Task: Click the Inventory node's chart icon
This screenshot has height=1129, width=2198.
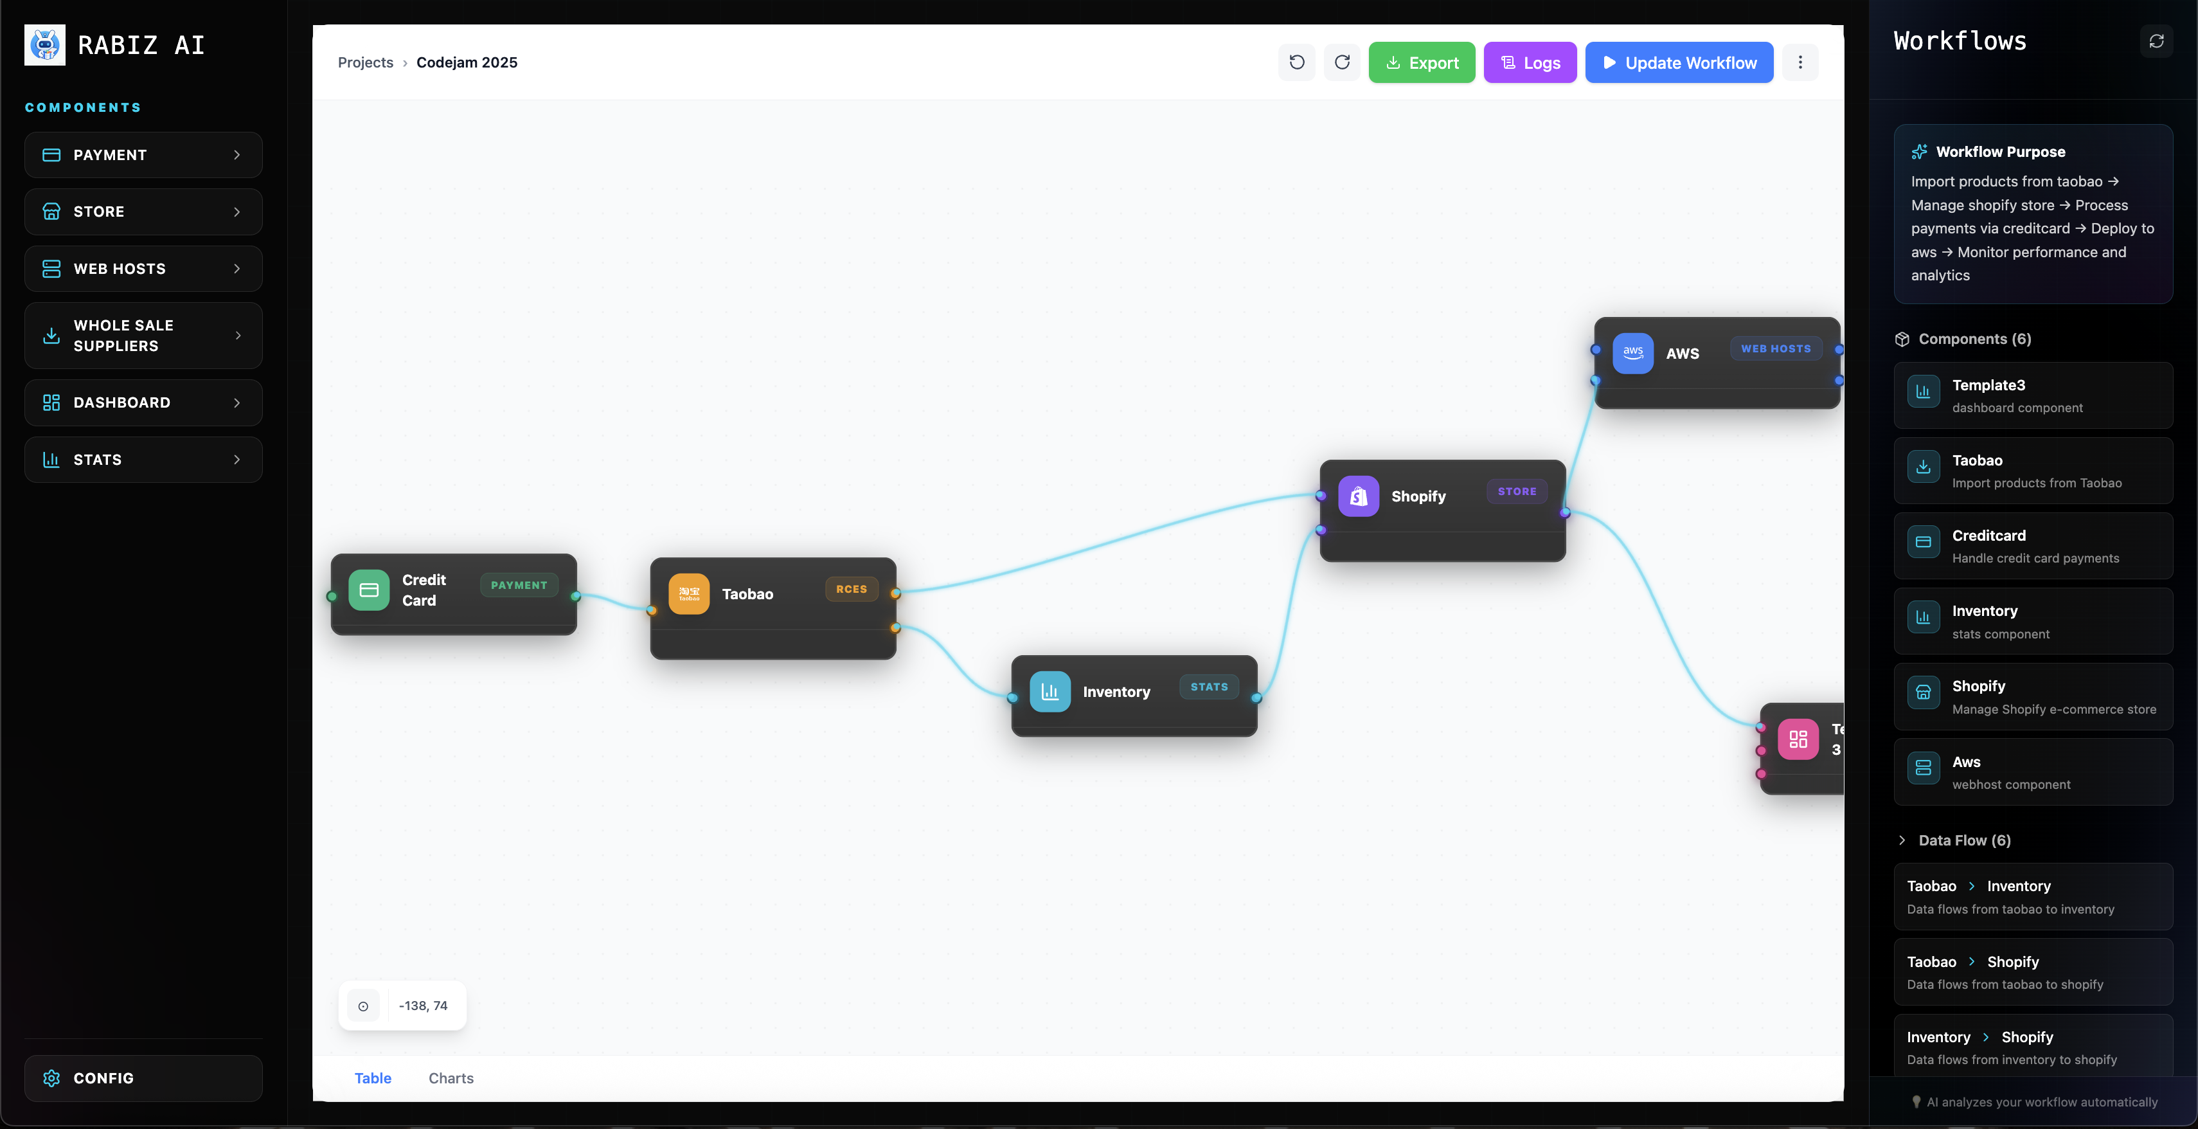Action: click(x=1050, y=691)
